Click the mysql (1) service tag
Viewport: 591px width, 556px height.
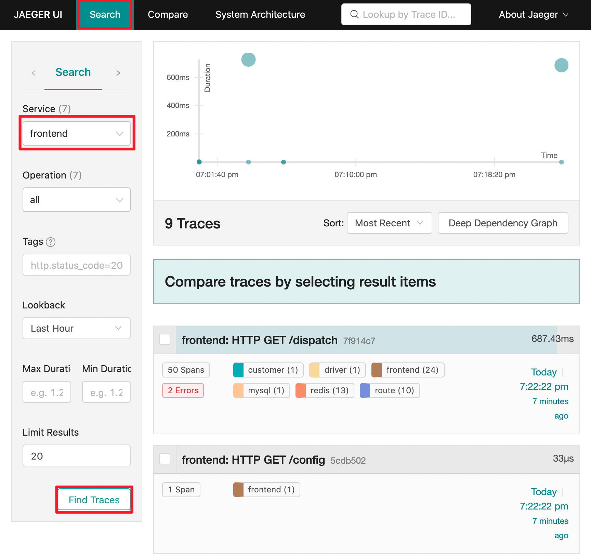(x=262, y=390)
